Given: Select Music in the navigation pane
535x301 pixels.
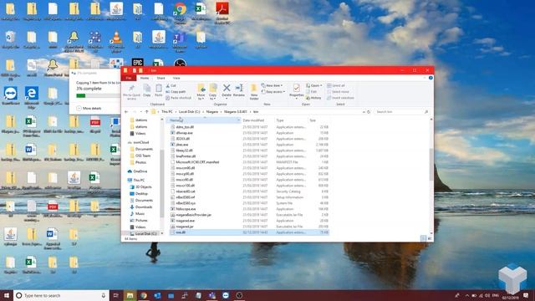Looking at the screenshot, I should coord(140,214).
